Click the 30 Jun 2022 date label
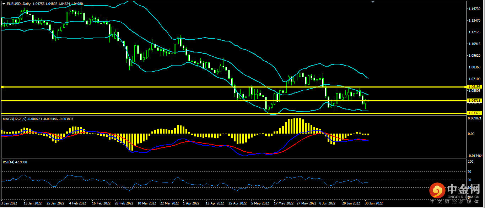The height and width of the screenshot is (208, 485). pyautogui.click(x=374, y=204)
